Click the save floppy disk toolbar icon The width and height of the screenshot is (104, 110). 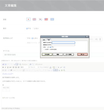(x=3, y=64)
